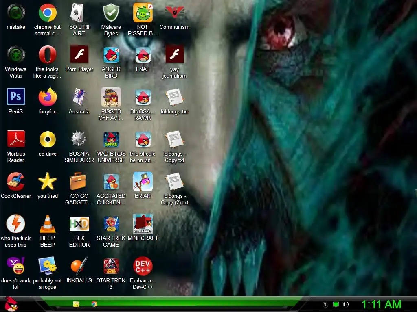This screenshot has height=312, width=417.
Task: Open the 'mistake' recycle bin icon
Action: tap(16, 13)
